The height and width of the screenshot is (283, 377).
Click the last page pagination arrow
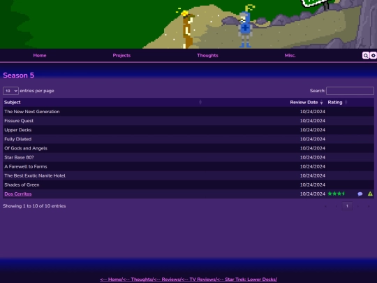pyautogui.click(x=369, y=206)
